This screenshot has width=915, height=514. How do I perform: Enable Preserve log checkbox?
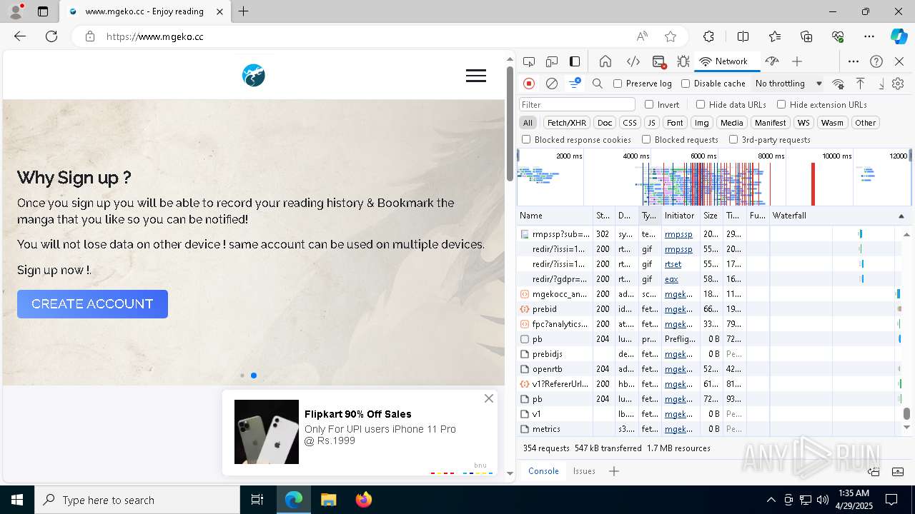[618, 84]
